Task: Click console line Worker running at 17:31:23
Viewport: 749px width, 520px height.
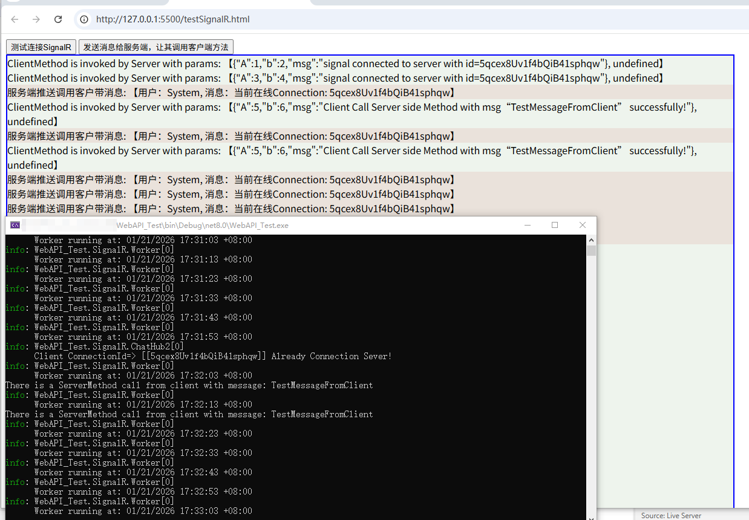Action: pos(143,279)
